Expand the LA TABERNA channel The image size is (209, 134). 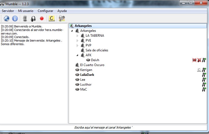[77, 36]
